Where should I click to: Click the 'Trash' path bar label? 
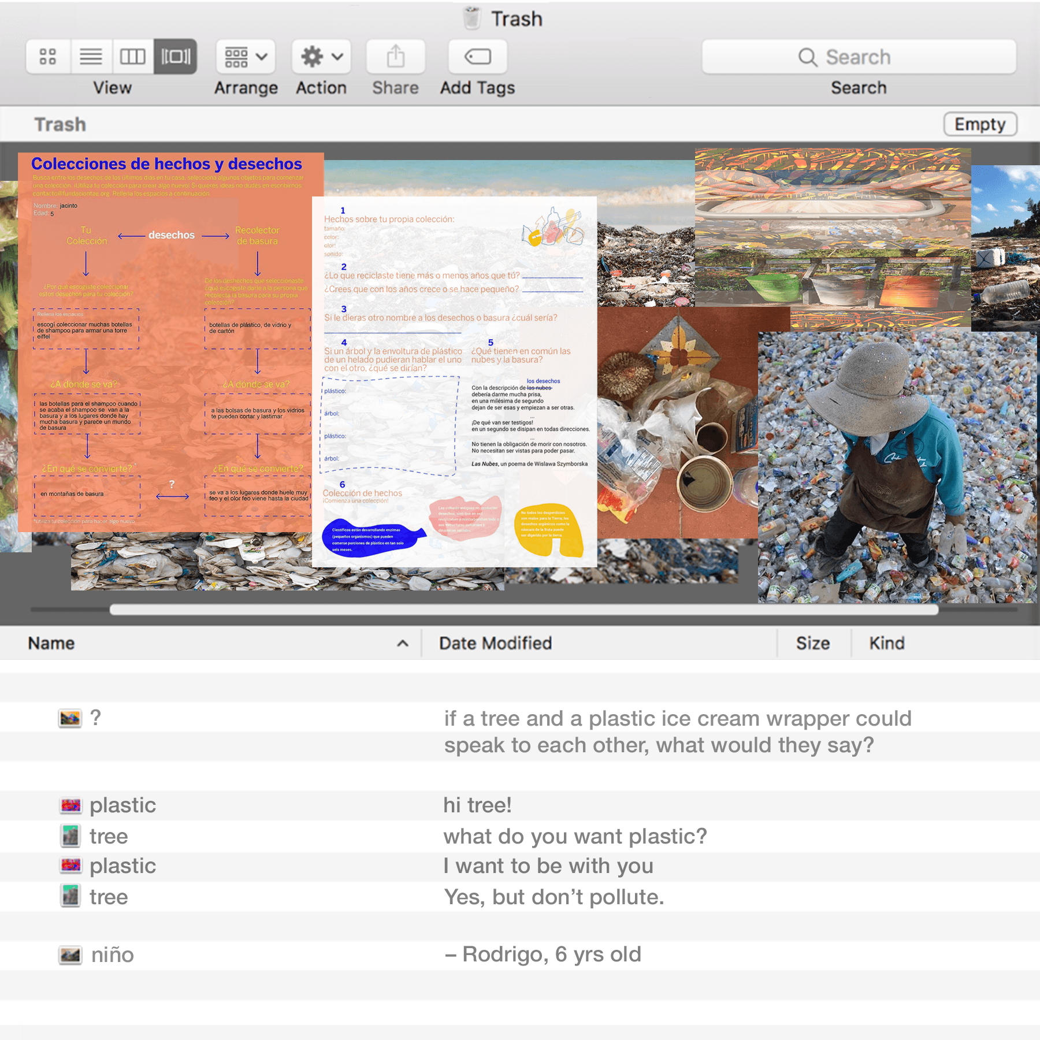(x=60, y=124)
